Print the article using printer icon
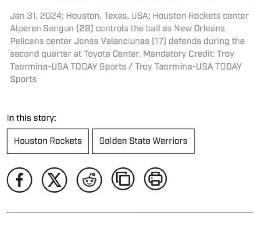The image size is (254, 230). (155, 179)
